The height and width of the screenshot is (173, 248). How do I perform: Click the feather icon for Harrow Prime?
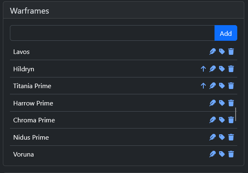[212, 103]
